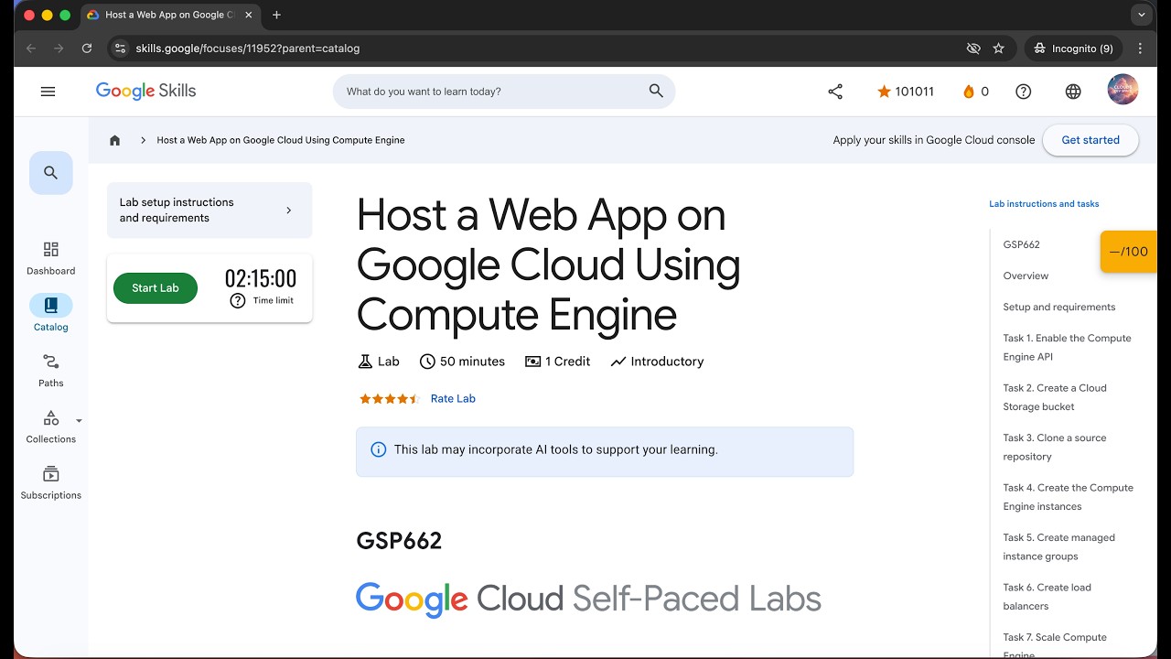Go to Task 2 Create a Cloud Storage bucket
1171x659 pixels.
coord(1055,397)
